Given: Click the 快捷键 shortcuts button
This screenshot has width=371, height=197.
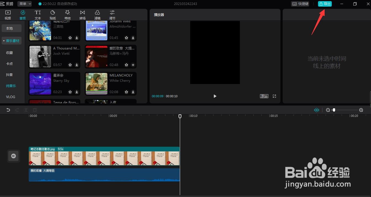Looking at the screenshot, I should (x=300, y=4).
